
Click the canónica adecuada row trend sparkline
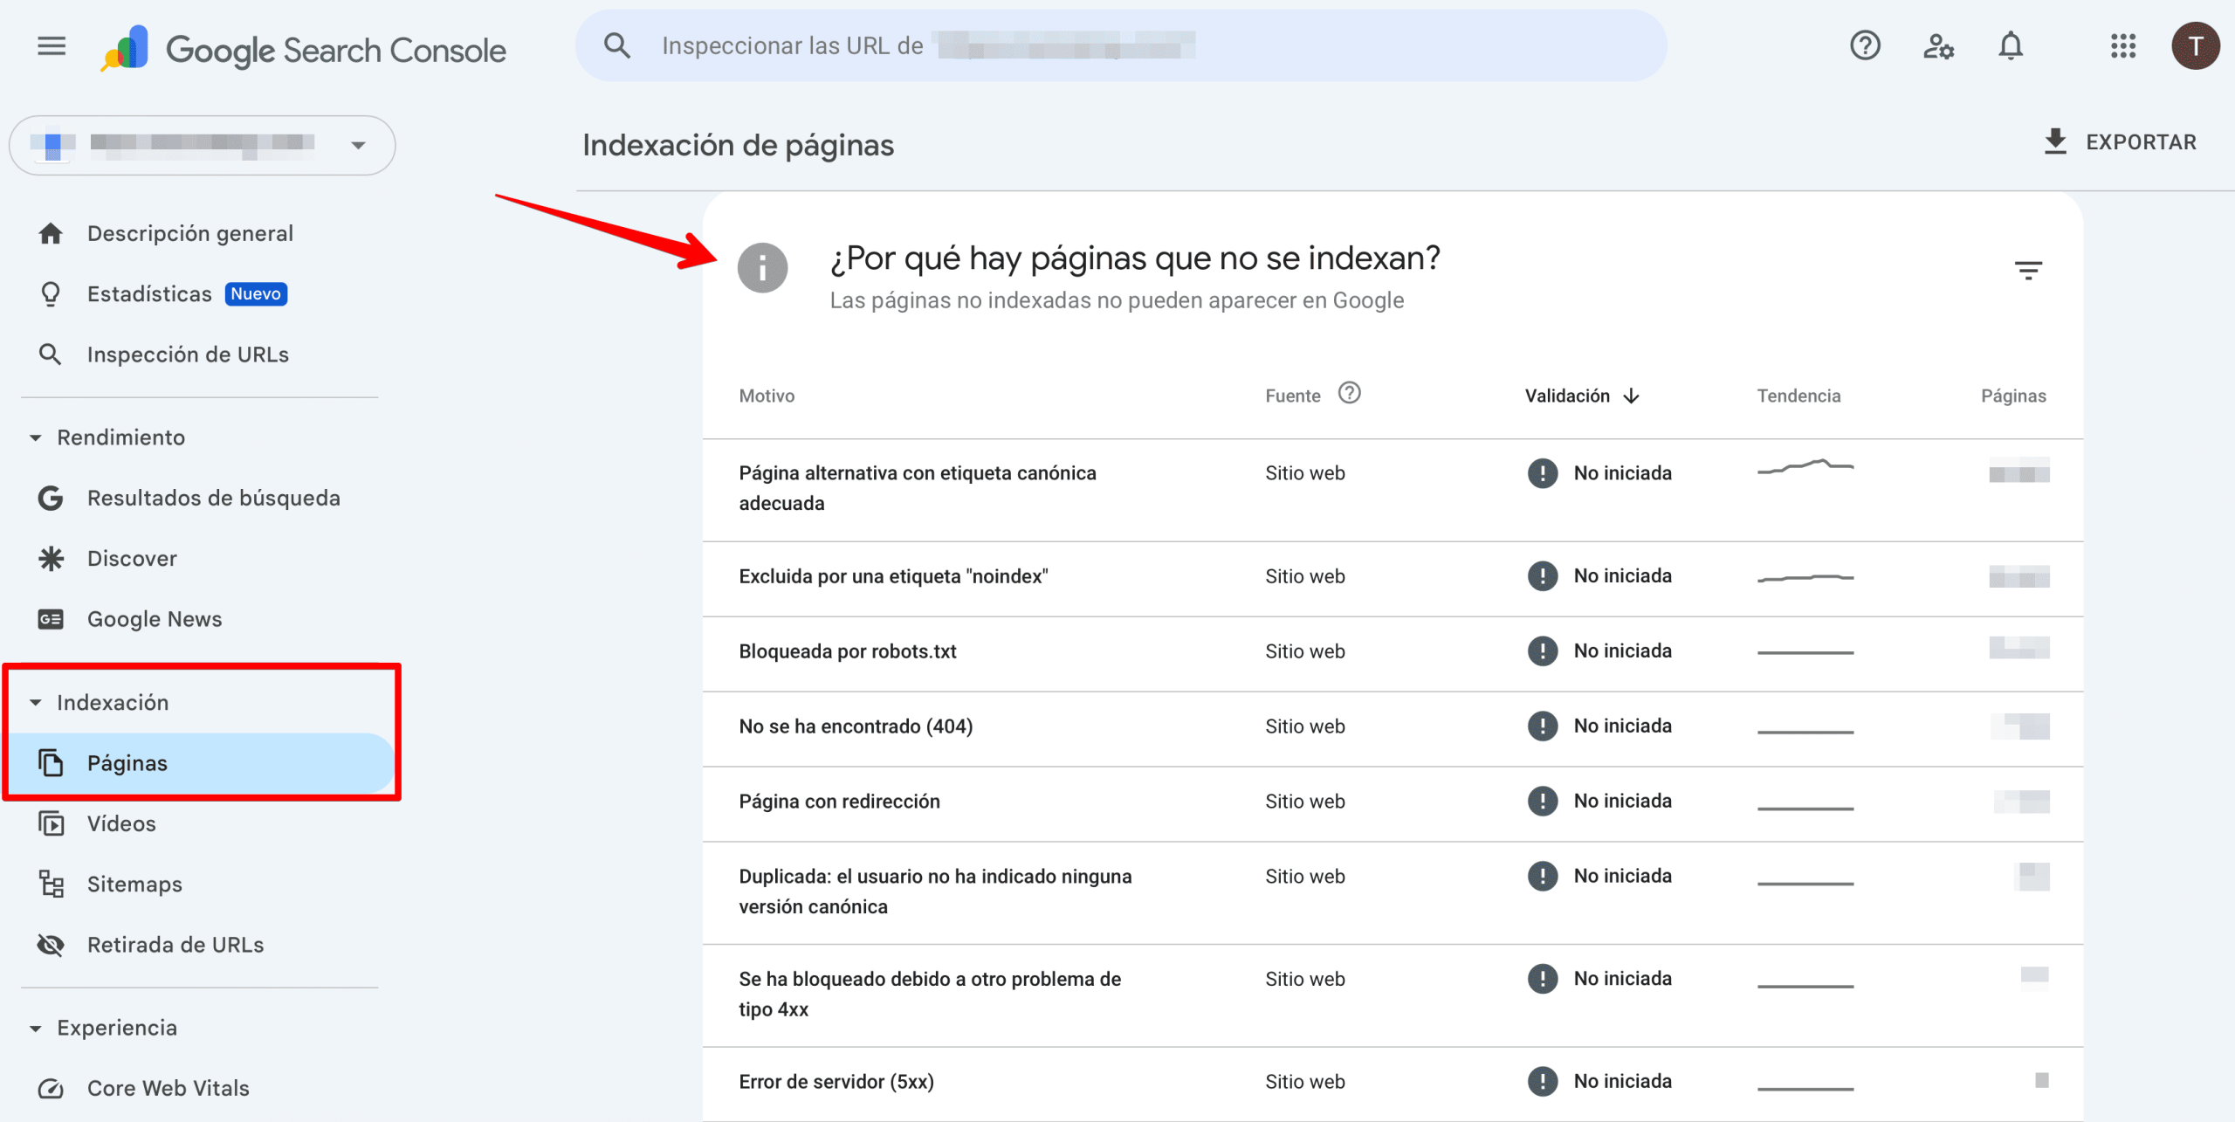tap(1805, 467)
